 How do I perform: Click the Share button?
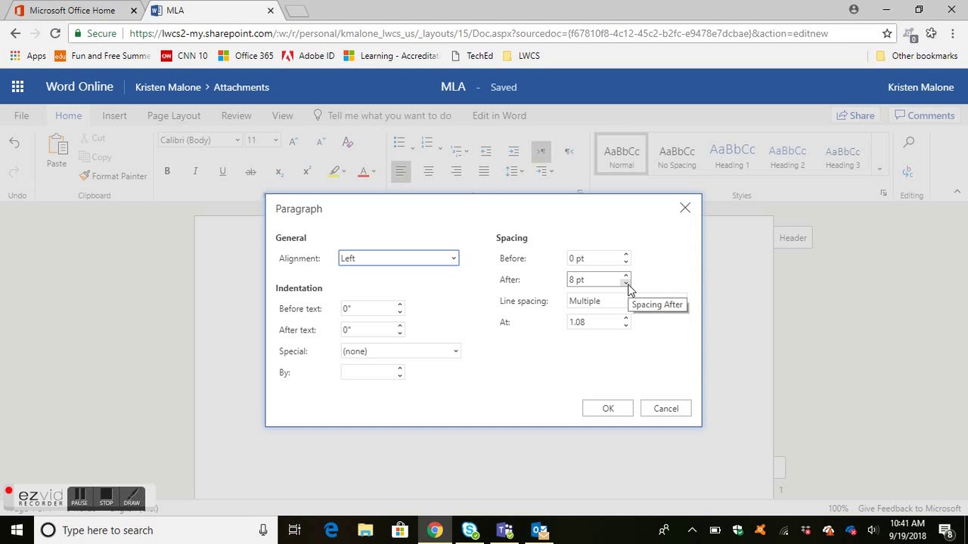pos(855,116)
